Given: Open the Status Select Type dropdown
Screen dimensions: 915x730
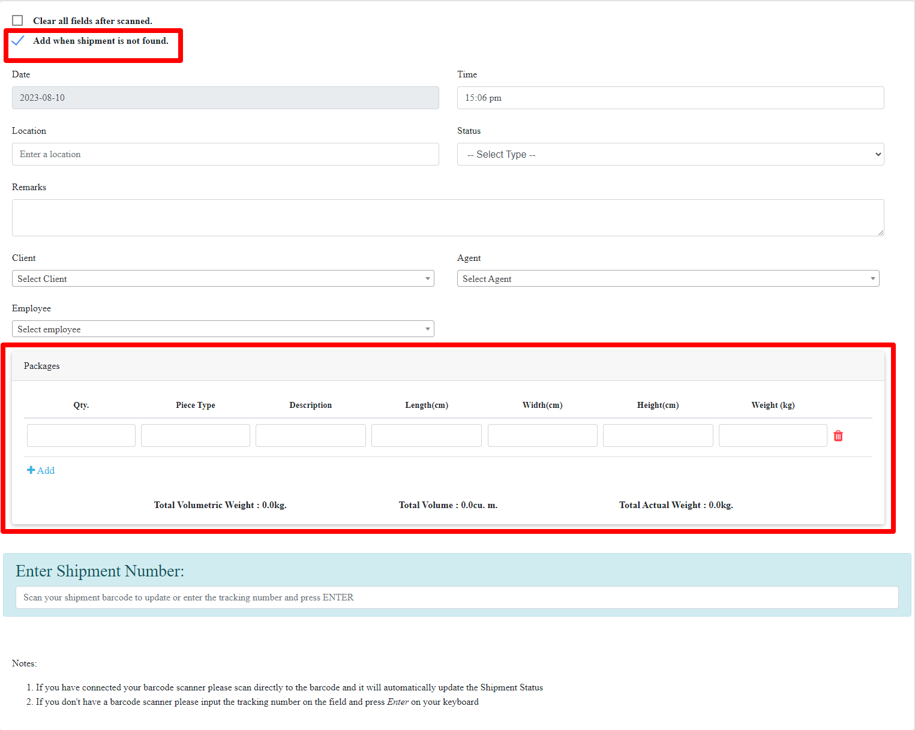Looking at the screenshot, I should [x=670, y=154].
